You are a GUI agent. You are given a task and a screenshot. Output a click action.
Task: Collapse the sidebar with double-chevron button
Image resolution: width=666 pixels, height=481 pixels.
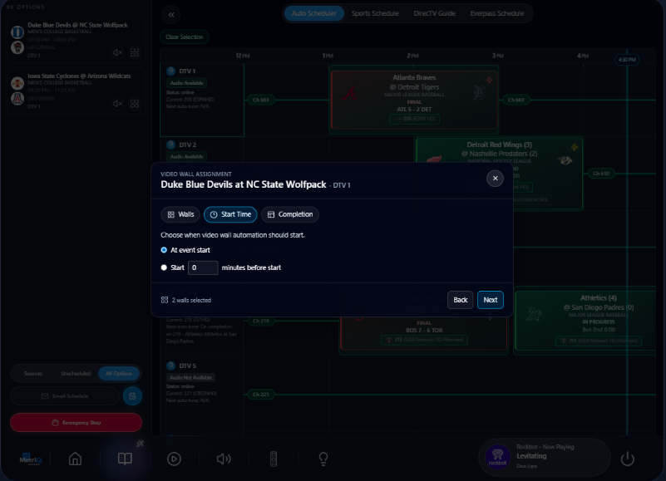pyautogui.click(x=171, y=14)
